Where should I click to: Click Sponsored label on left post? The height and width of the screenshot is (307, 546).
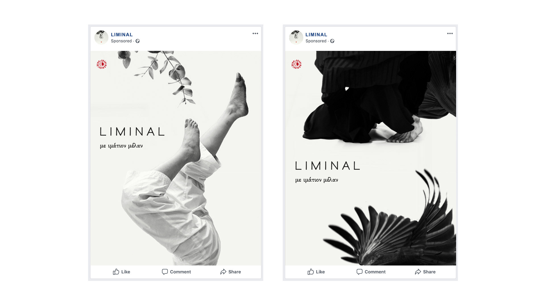tap(121, 41)
